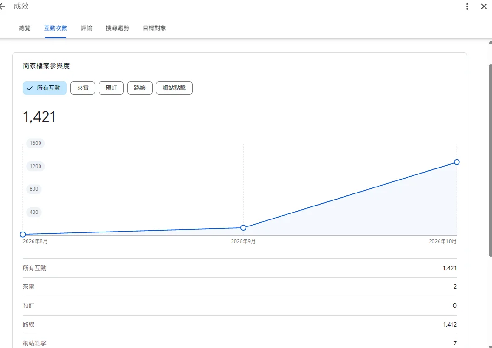Click the value 2 in 來電 row
The width and height of the screenshot is (492, 348).
pyautogui.click(x=455, y=287)
